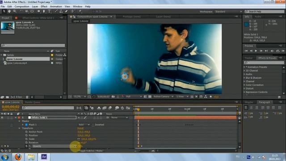Viewport: 286px width, 161px height.
Task: Select the Puppet Pin tool
Action: point(80,11)
